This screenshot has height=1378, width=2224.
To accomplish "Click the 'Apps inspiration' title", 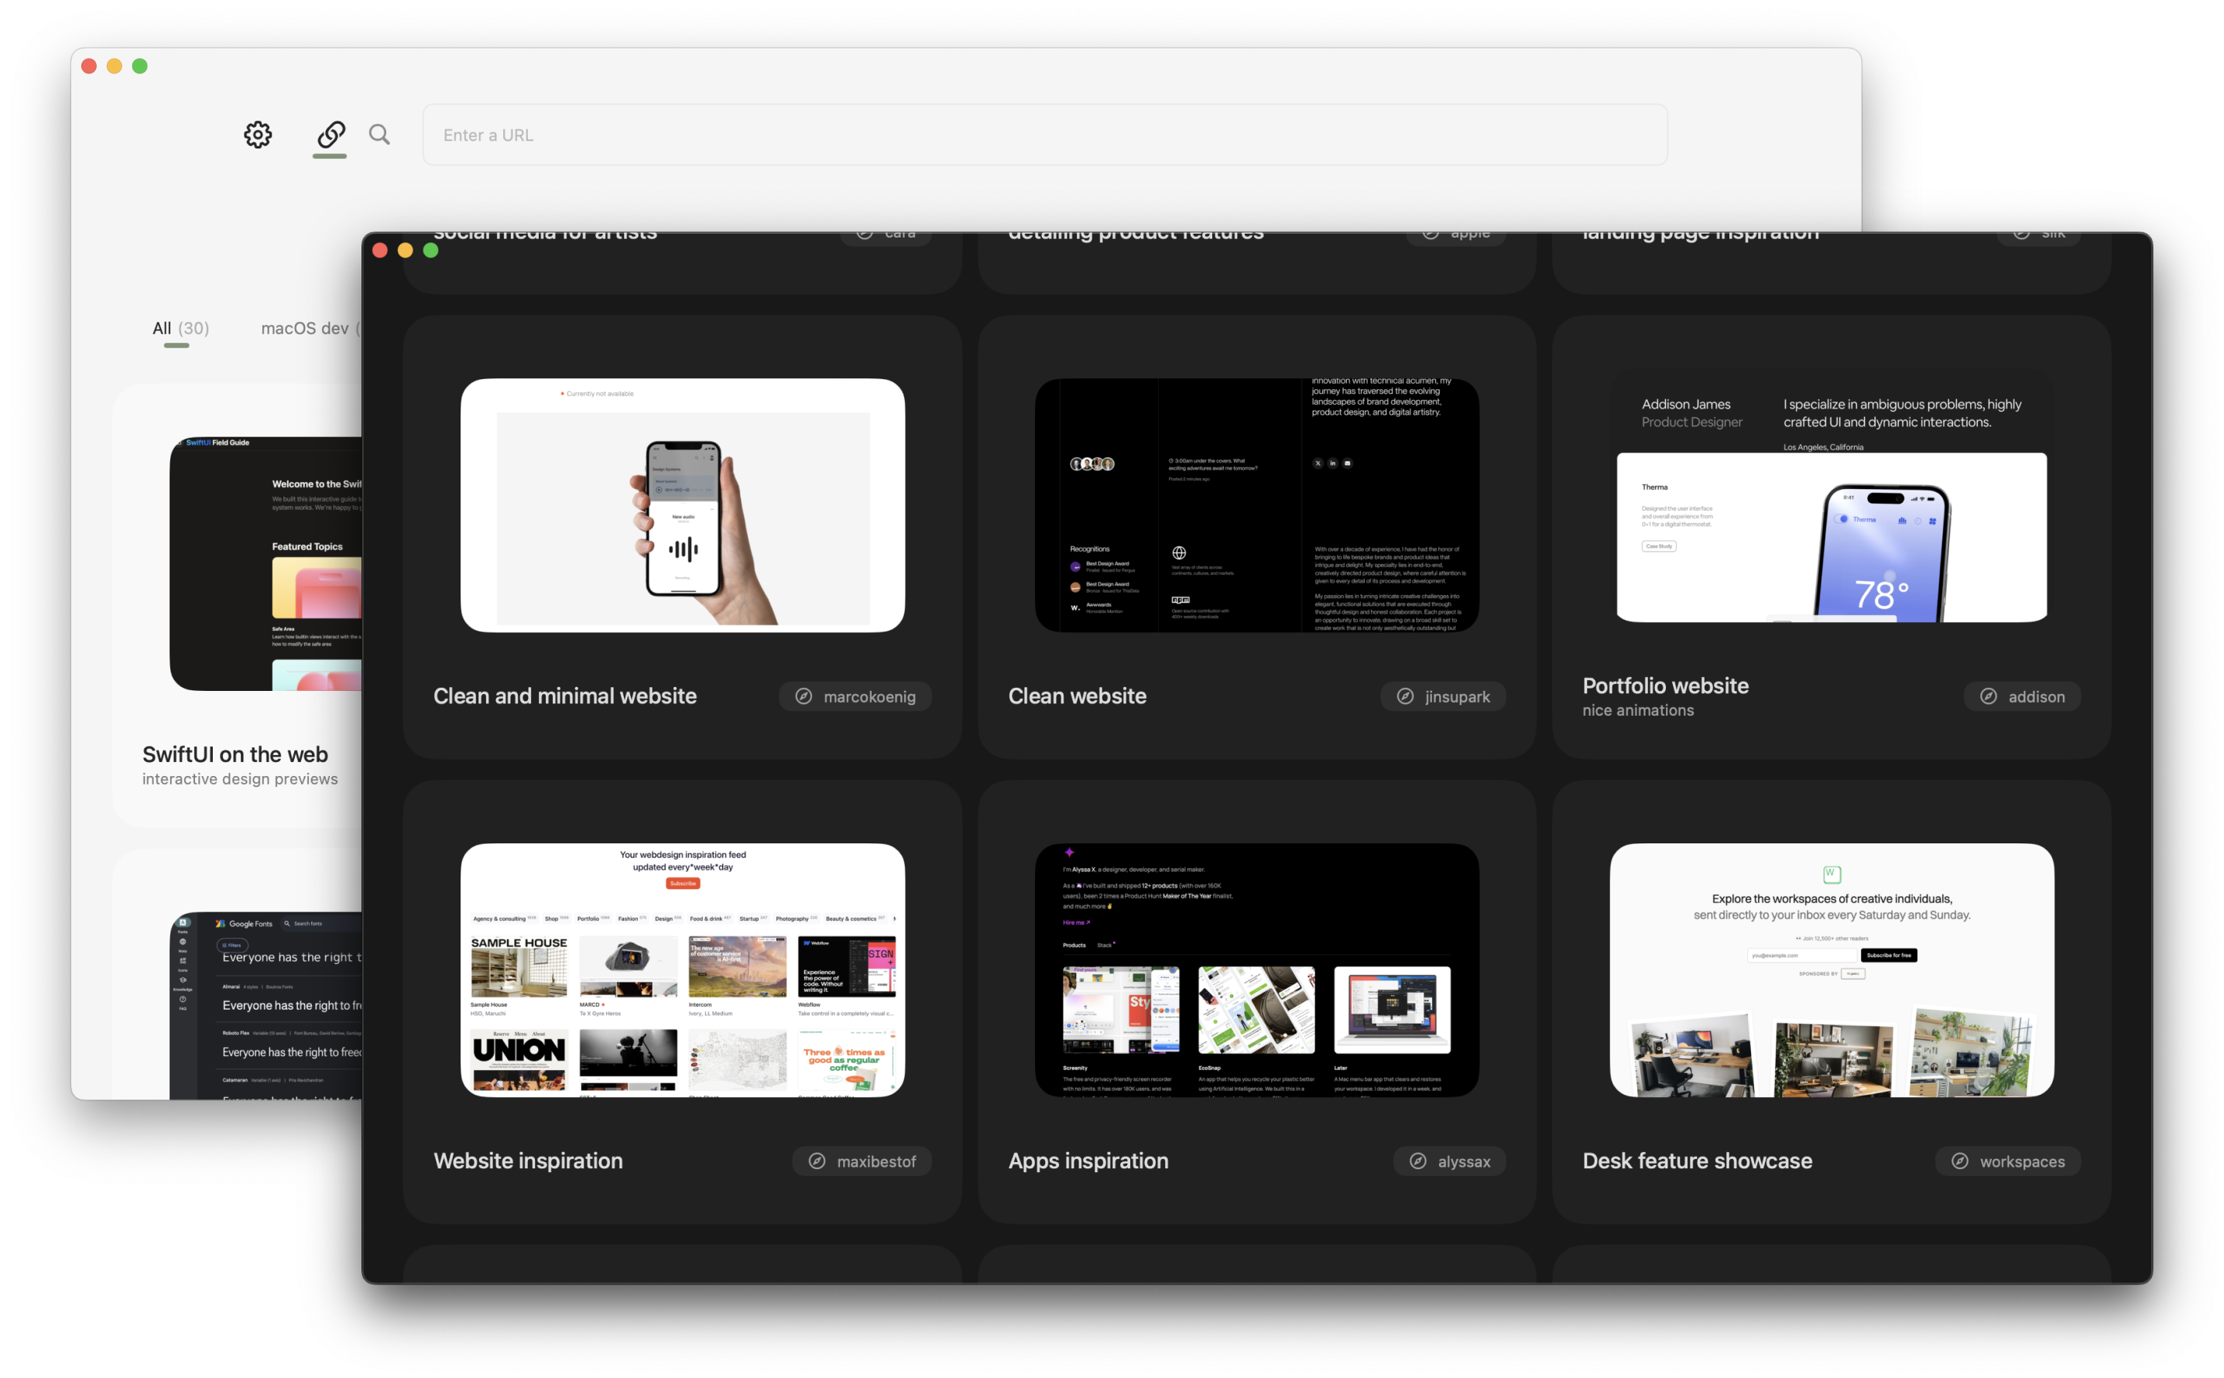I will click(x=1088, y=1161).
